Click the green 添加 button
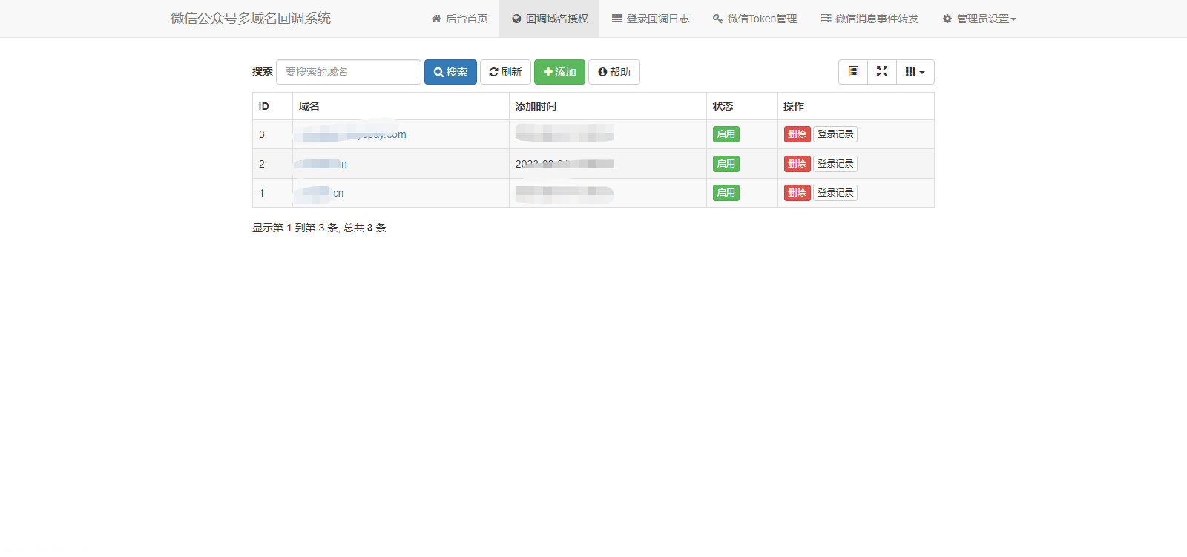Image resolution: width=1187 pixels, height=557 pixels. point(559,72)
